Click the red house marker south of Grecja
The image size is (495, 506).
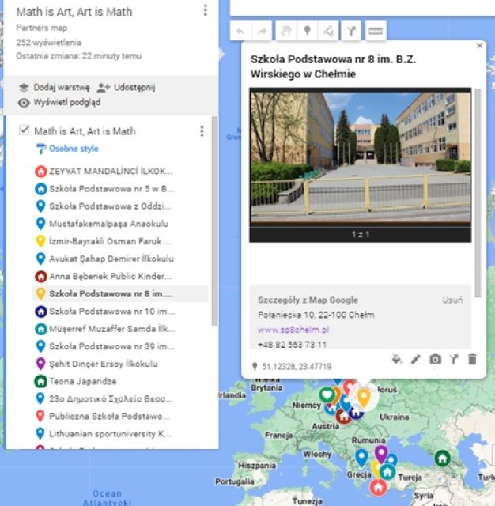(378, 487)
